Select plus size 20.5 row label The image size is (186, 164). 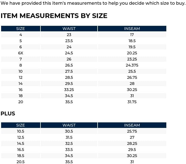[x=21, y=162]
